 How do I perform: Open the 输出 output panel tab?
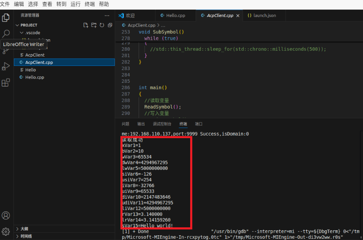click(141, 124)
